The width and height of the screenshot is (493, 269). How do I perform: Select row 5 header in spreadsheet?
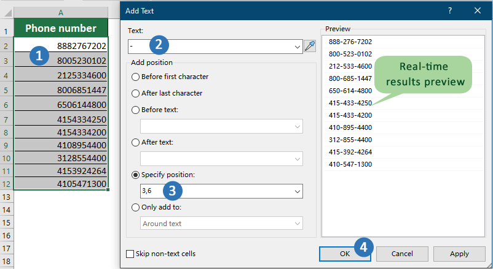(x=6, y=90)
